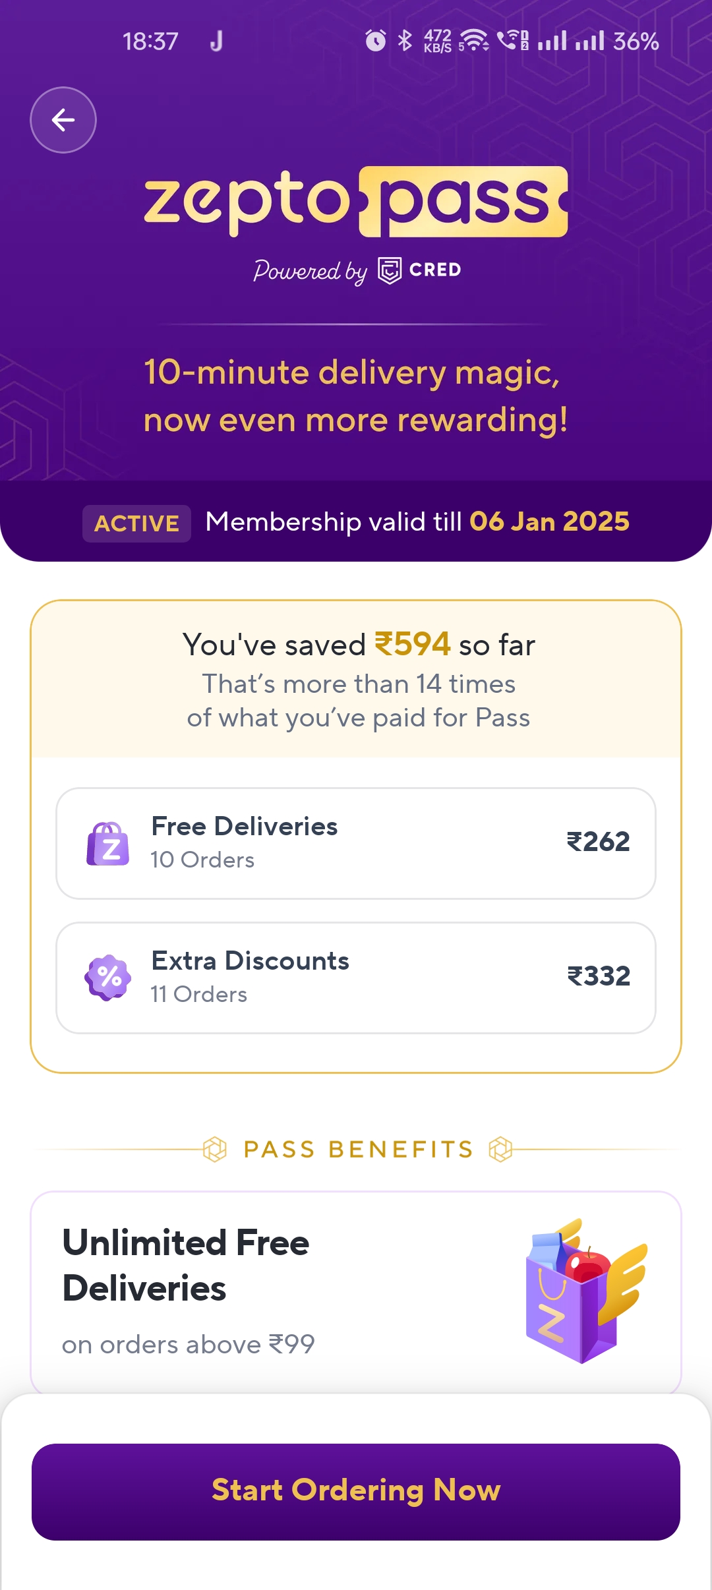Tap the ₹594 total savings amount

[413, 644]
